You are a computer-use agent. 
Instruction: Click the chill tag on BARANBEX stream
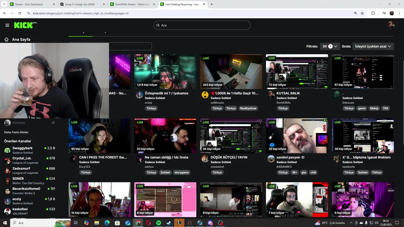(x=313, y=172)
